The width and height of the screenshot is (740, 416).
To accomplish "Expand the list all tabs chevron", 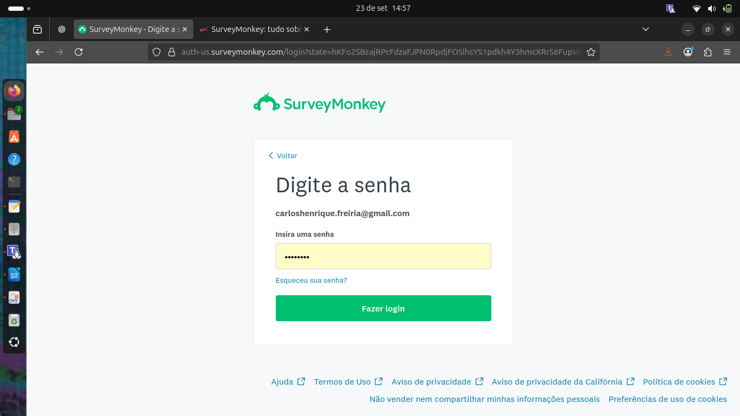I will pos(645,29).
